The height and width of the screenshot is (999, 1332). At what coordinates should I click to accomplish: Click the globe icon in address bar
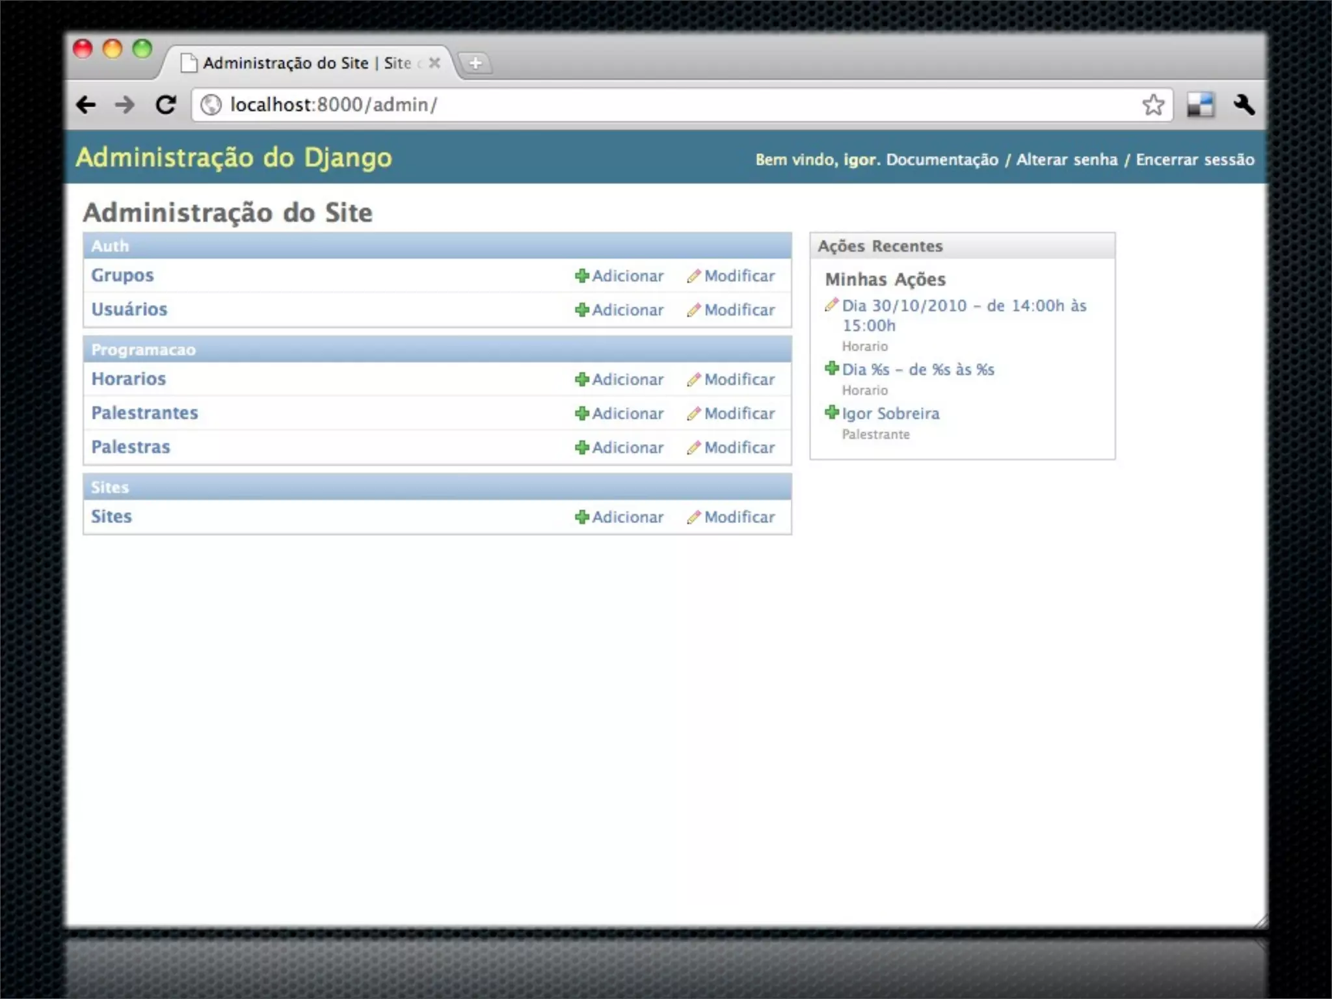pyautogui.click(x=211, y=105)
